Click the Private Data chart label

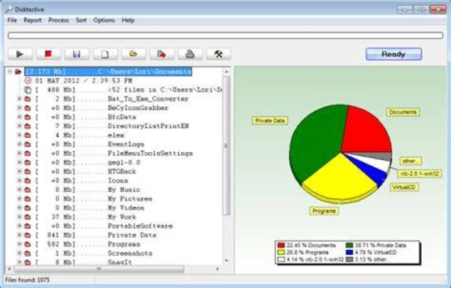(x=270, y=120)
